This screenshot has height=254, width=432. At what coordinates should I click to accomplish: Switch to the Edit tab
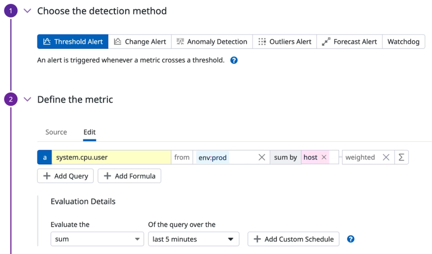coord(89,132)
